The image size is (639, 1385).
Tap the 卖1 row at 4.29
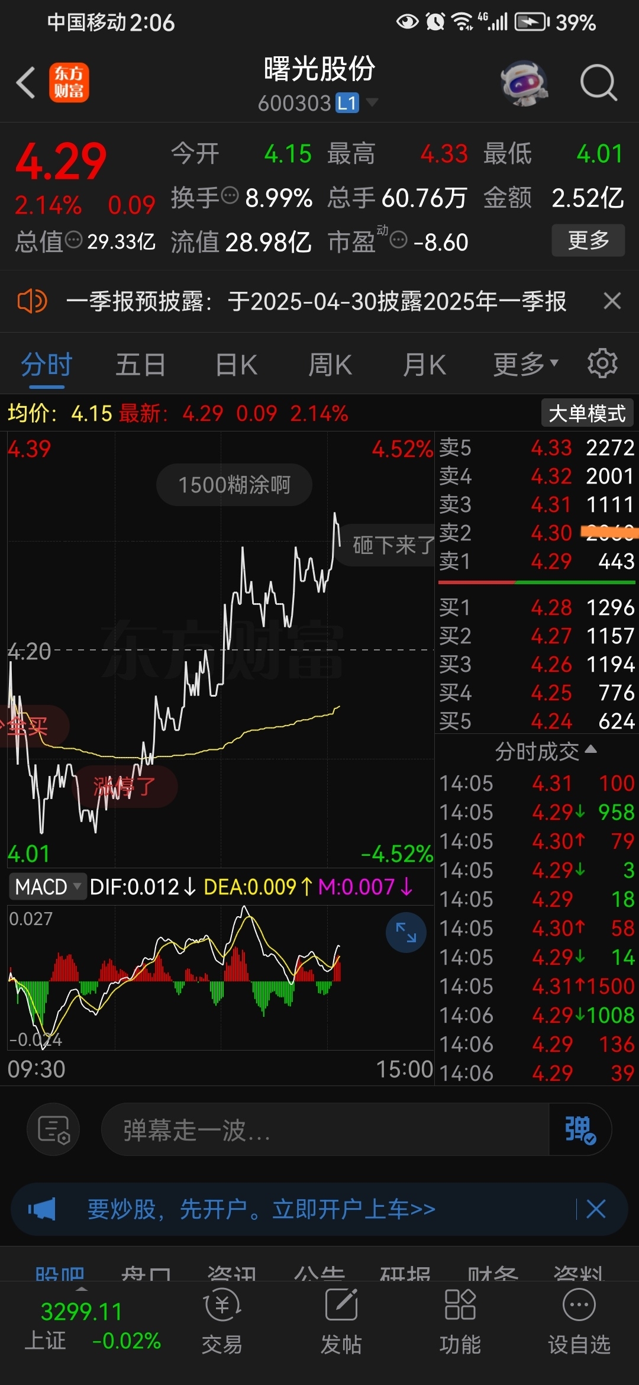point(537,561)
